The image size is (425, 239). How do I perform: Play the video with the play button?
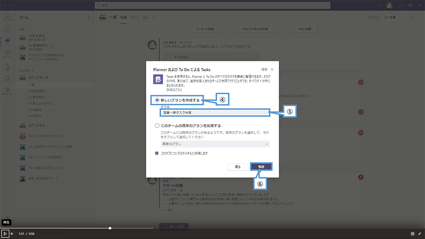click(x=5, y=233)
